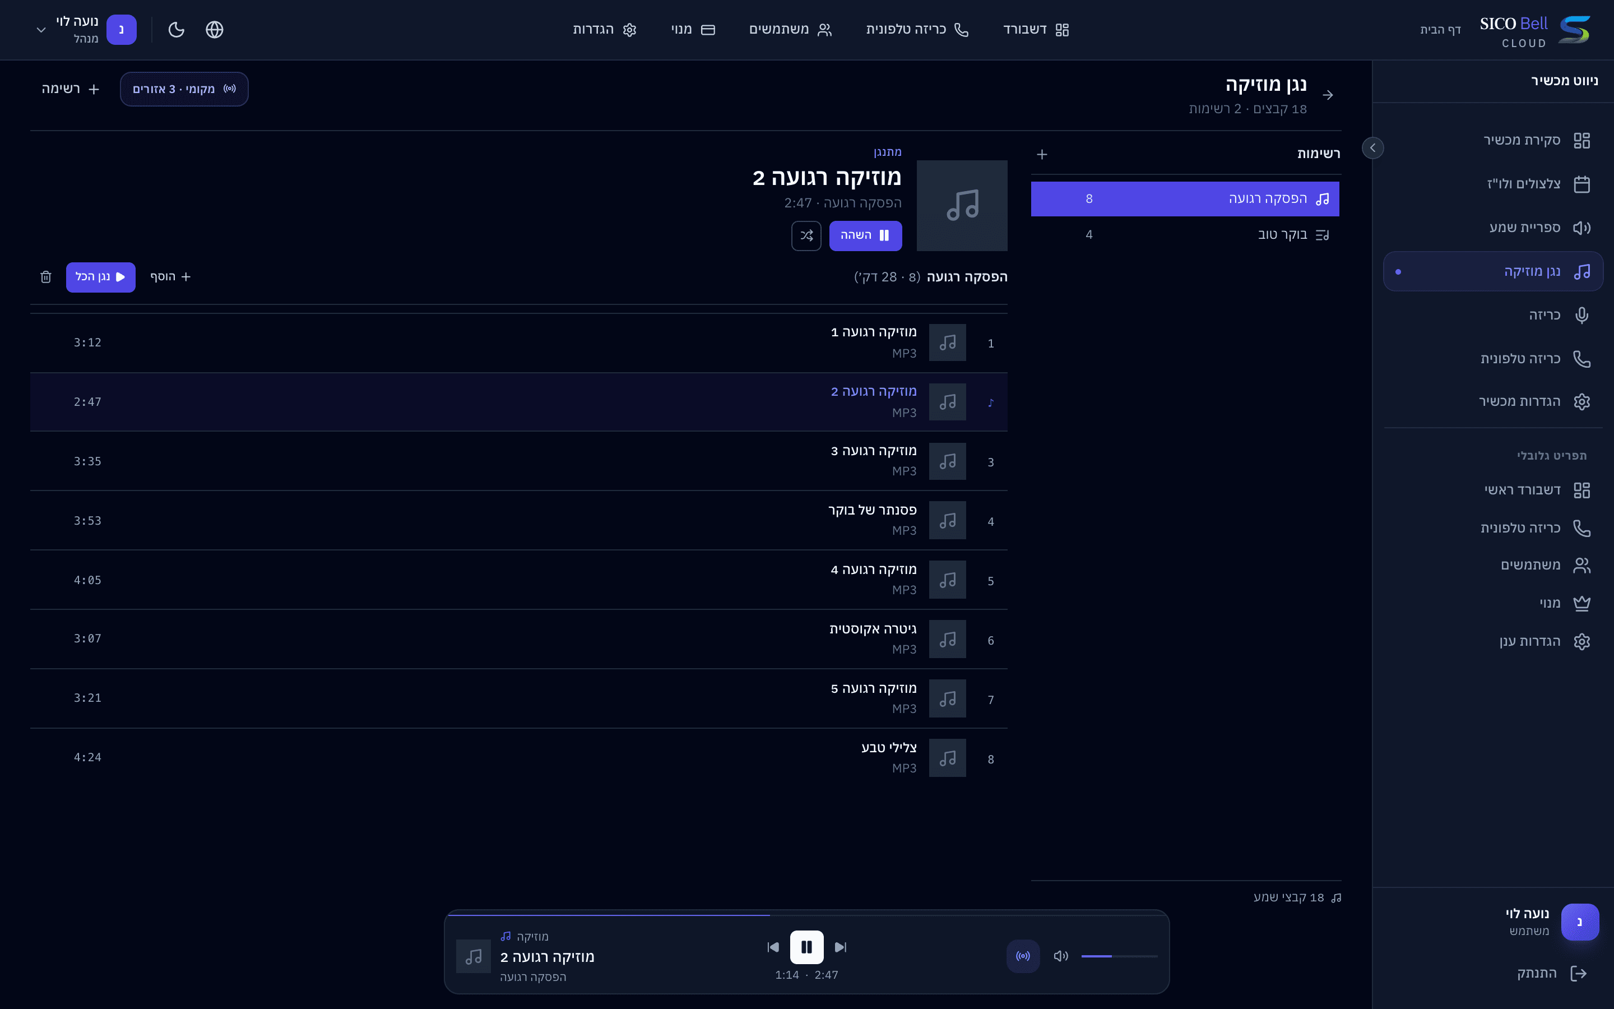Viewport: 1614px width, 1009px height.
Task: Add playlist with plus beside רשימות
Action: (x=1042, y=154)
